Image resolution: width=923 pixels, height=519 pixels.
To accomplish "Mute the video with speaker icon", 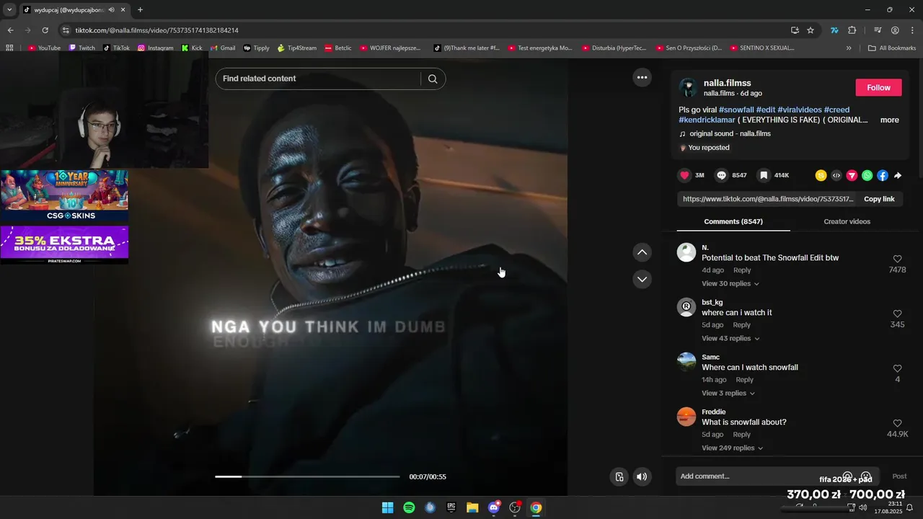I will click(x=642, y=476).
